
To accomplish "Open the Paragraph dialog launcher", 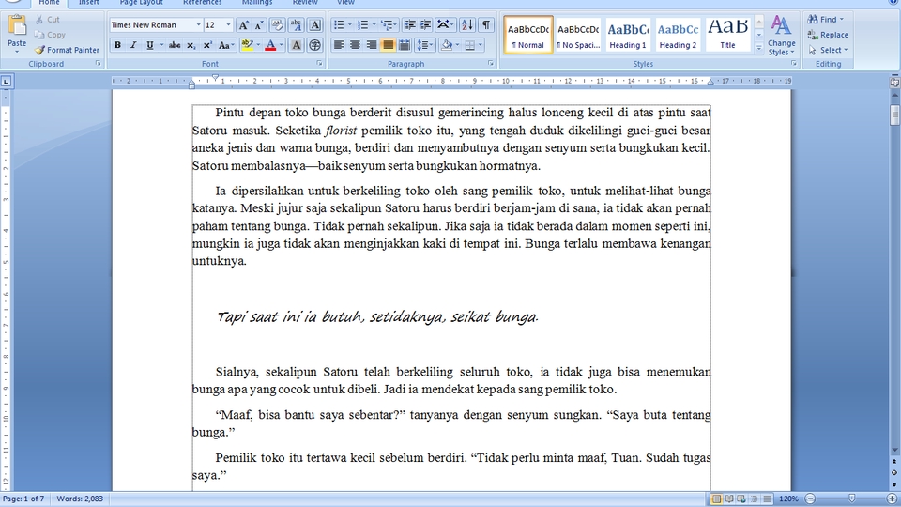I will click(x=491, y=63).
